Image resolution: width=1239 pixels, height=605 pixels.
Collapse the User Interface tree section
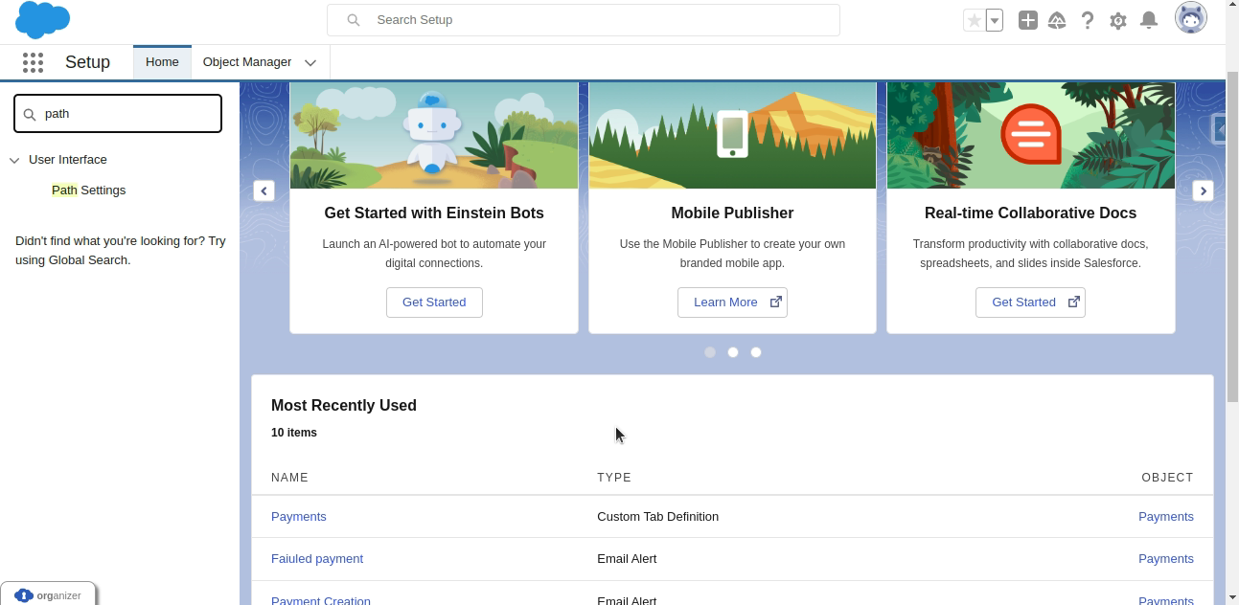[14, 160]
